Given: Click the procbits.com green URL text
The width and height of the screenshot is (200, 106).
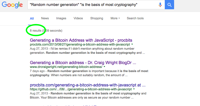Looking at the screenshot, I should pos(80,45).
